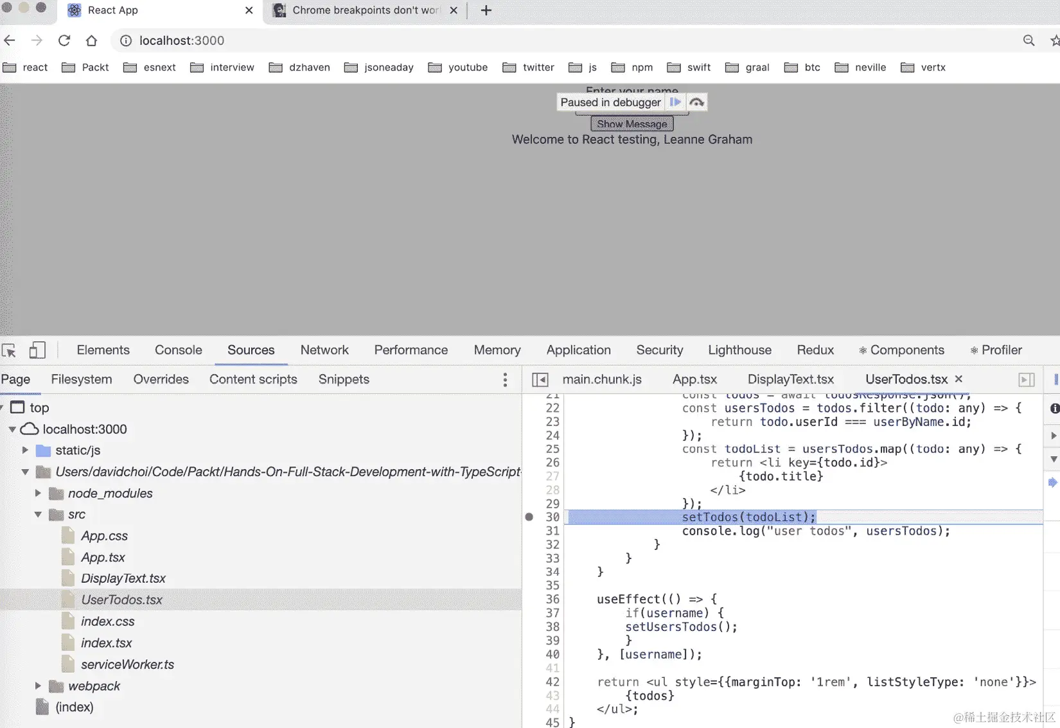1060x728 pixels.
Task: Expand the webpack folder
Action: [38, 686]
